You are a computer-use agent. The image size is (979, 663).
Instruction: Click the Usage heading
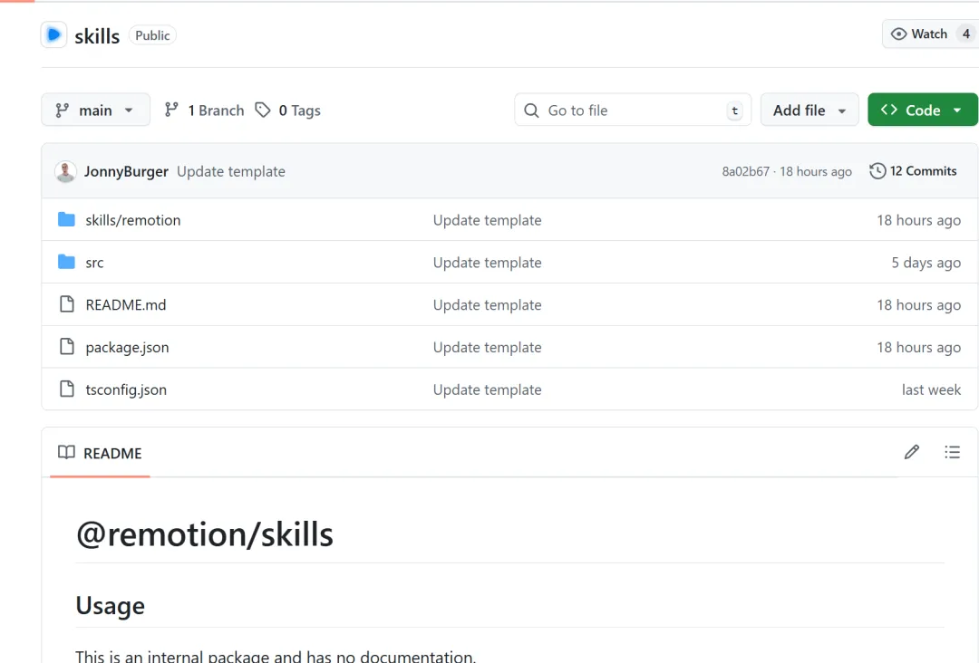(110, 606)
